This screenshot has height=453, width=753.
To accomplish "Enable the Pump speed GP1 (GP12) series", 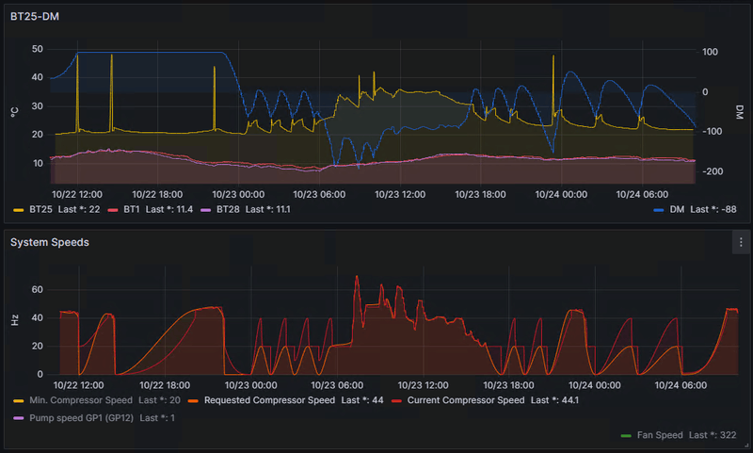I will (x=81, y=418).
